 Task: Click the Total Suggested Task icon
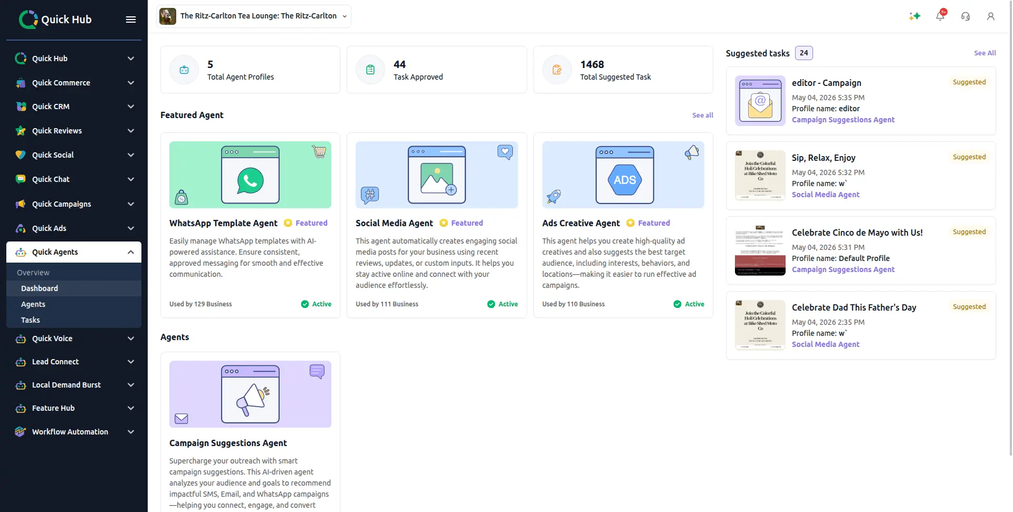557,70
